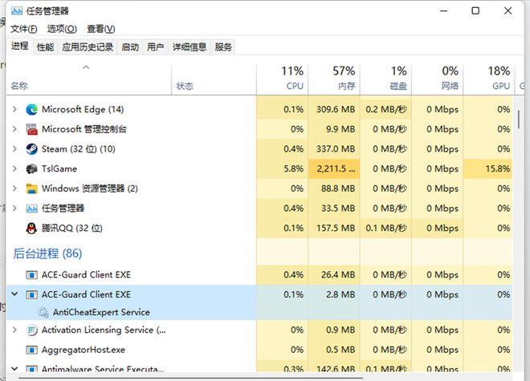Click the AntiCheatExpert Service gear icon
Viewport: 530px width, 381px height.
click(x=43, y=313)
